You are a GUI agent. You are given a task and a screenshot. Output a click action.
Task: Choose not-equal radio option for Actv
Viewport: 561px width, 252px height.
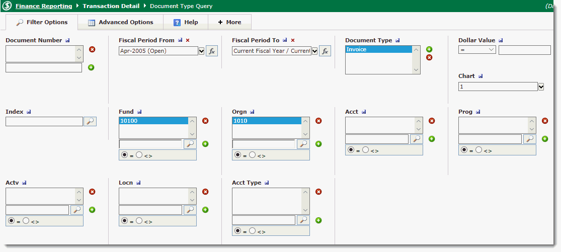click(26, 221)
